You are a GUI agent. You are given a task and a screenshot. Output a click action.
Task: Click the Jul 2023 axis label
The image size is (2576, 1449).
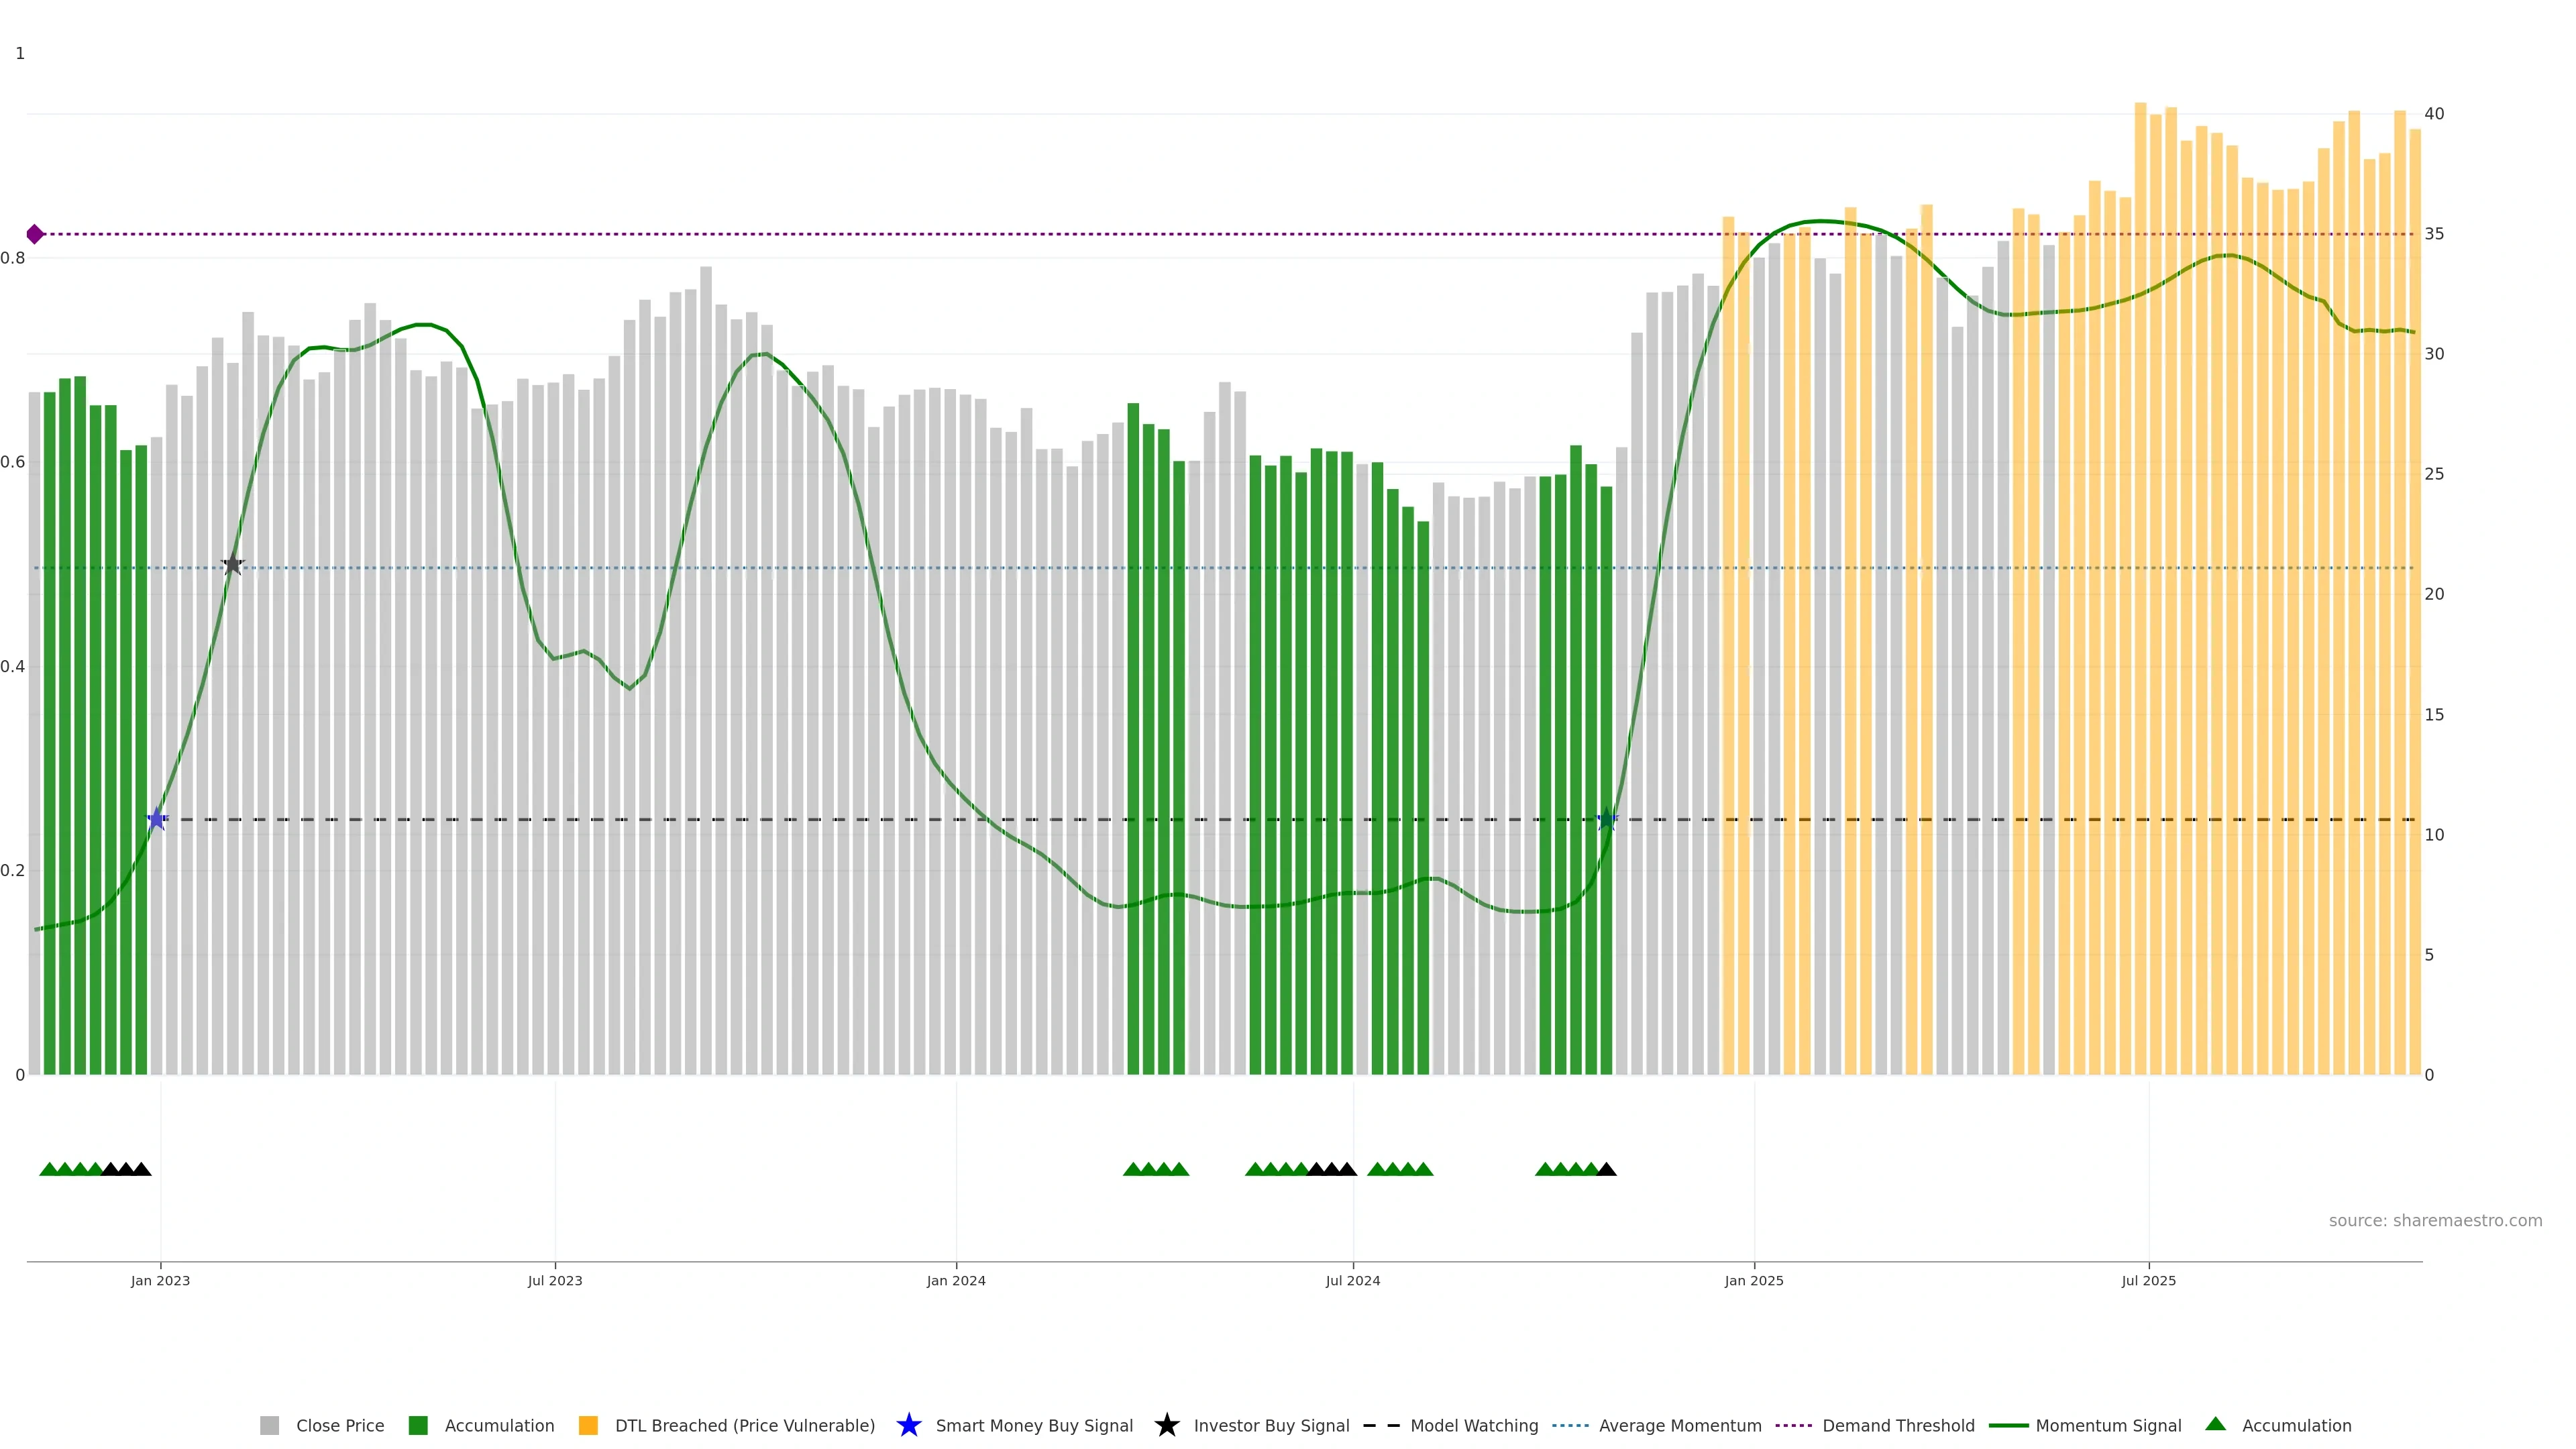pos(555,1281)
